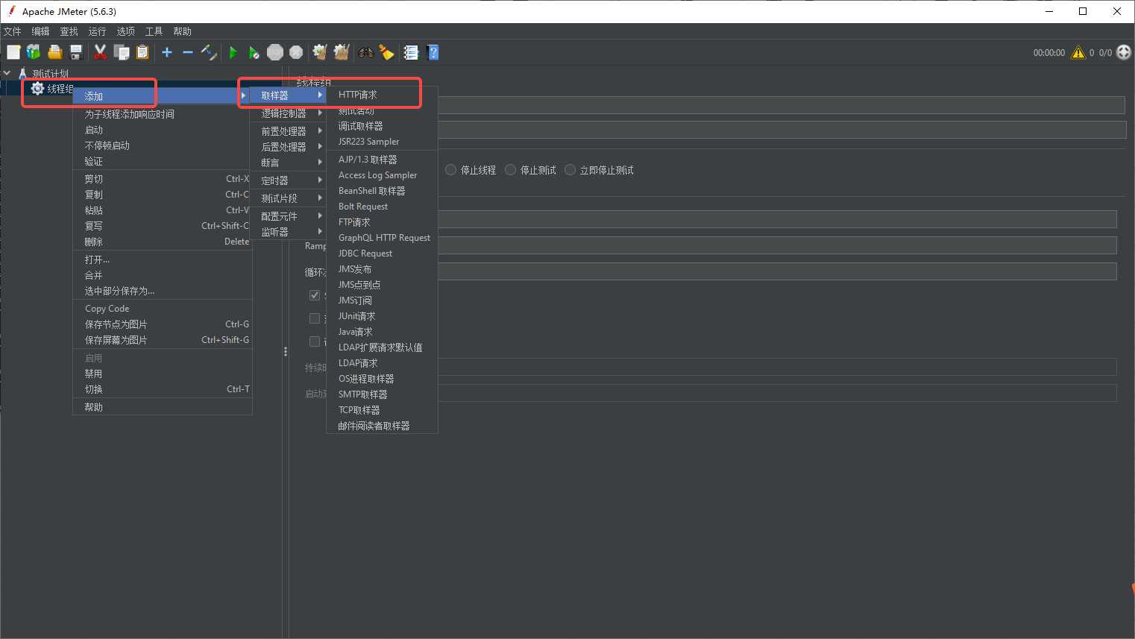The width and height of the screenshot is (1135, 639).
Task: Clear results with single gear-broom icon
Action: (320, 52)
